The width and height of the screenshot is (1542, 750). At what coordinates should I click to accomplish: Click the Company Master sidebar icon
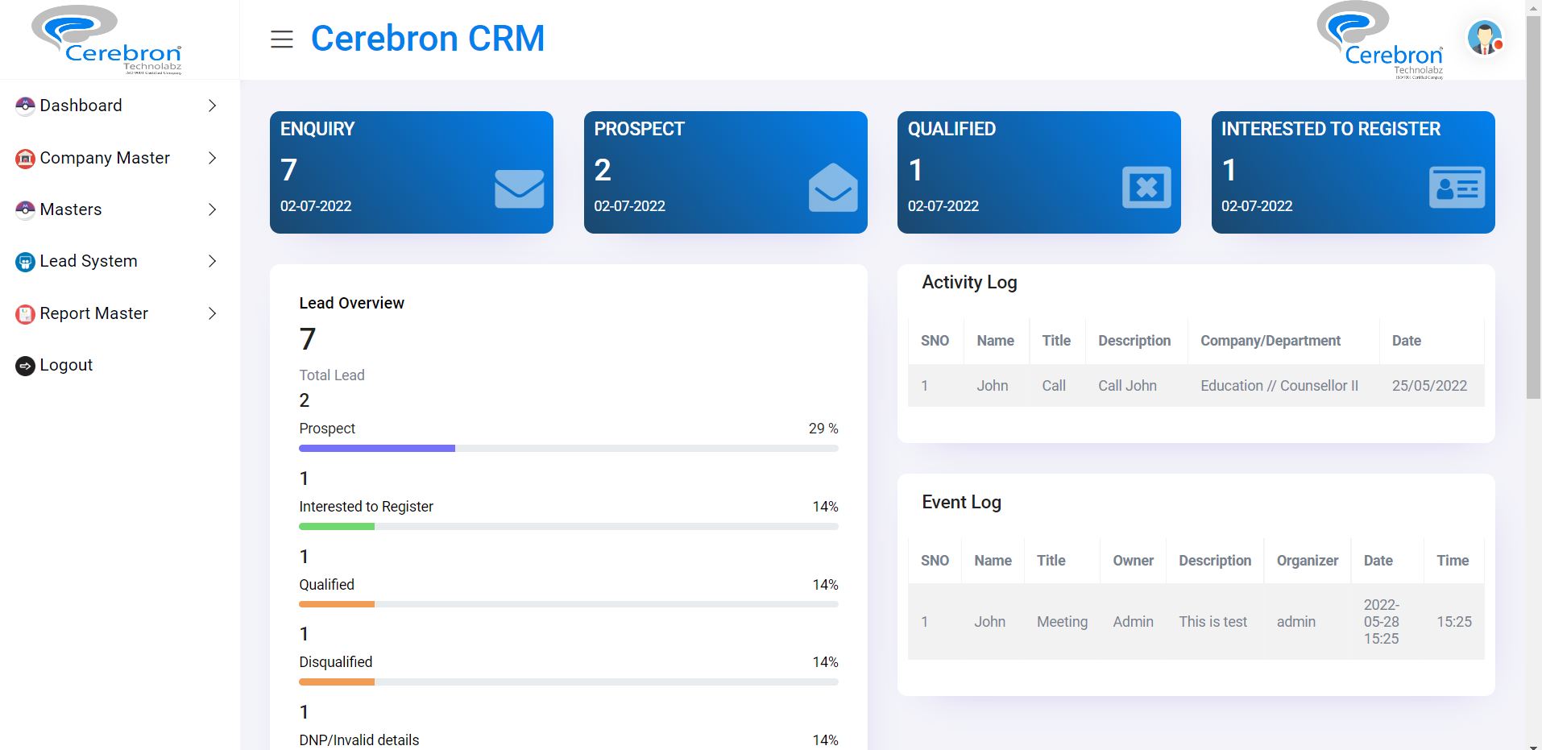pyautogui.click(x=25, y=158)
